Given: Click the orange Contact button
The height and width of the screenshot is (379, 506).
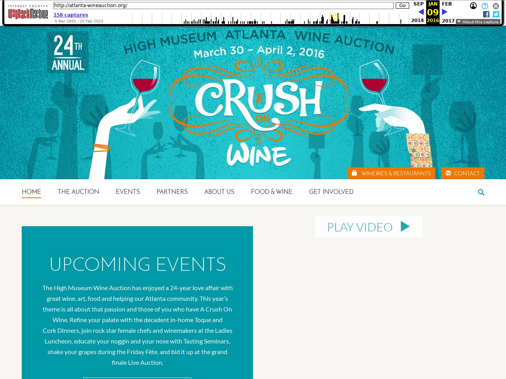Looking at the screenshot, I should (x=463, y=173).
